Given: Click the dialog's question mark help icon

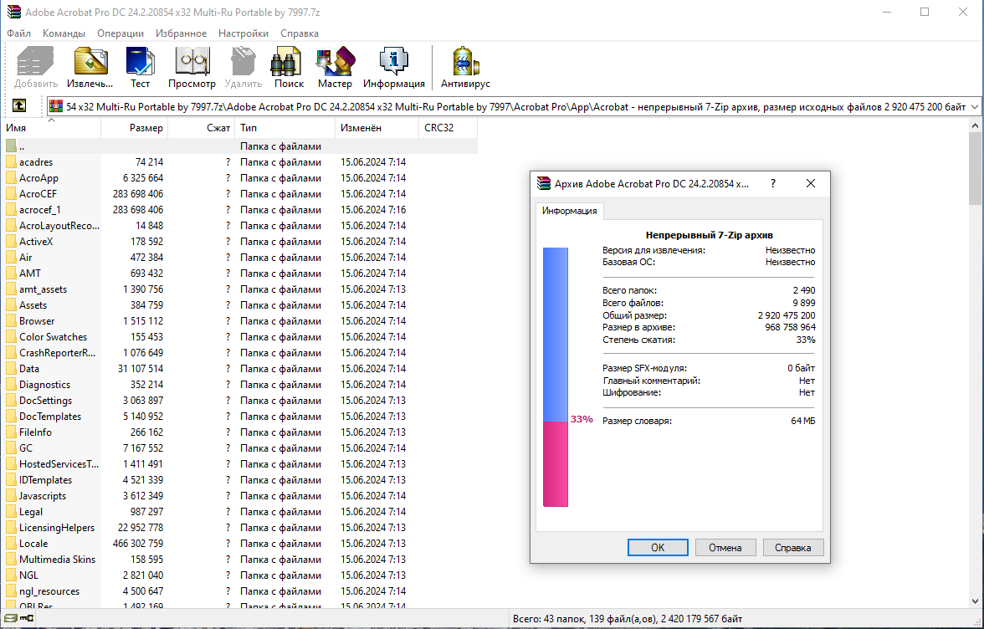Looking at the screenshot, I should tap(772, 183).
